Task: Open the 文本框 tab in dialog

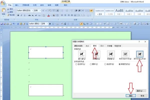Action: [109, 46]
